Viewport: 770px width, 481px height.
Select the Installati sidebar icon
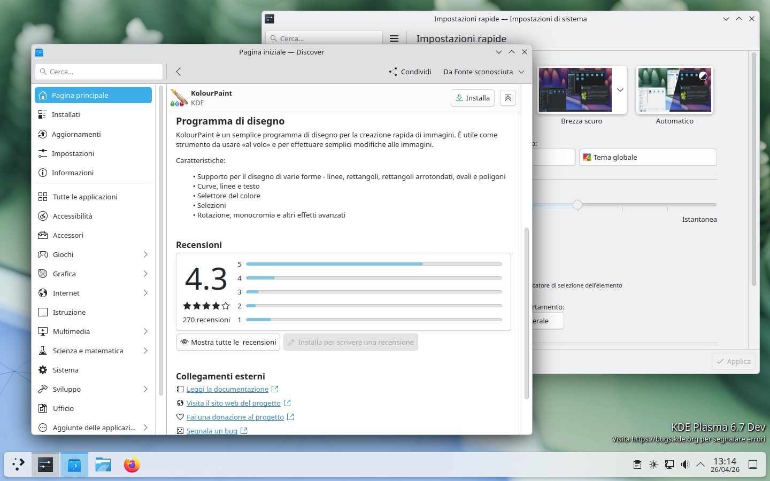43,114
